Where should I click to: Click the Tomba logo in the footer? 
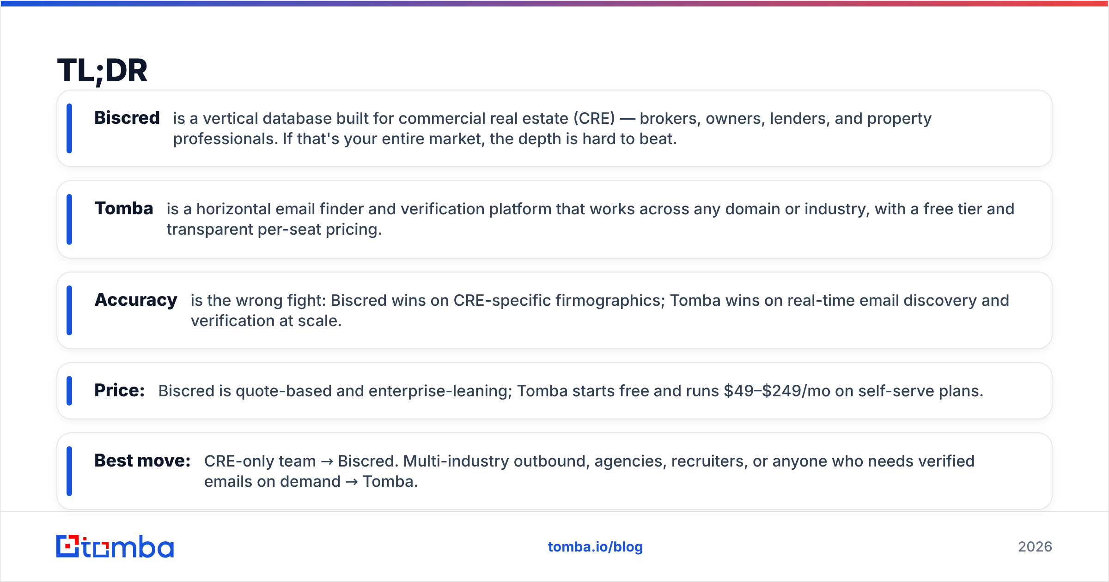pyautogui.click(x=115, y=546)
